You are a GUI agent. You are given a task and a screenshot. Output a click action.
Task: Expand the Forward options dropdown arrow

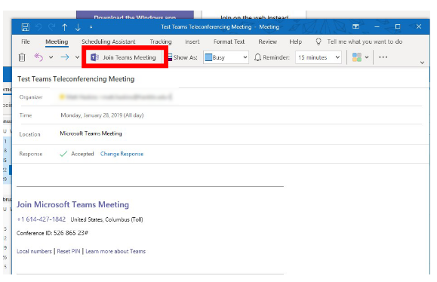click(77, 57)
